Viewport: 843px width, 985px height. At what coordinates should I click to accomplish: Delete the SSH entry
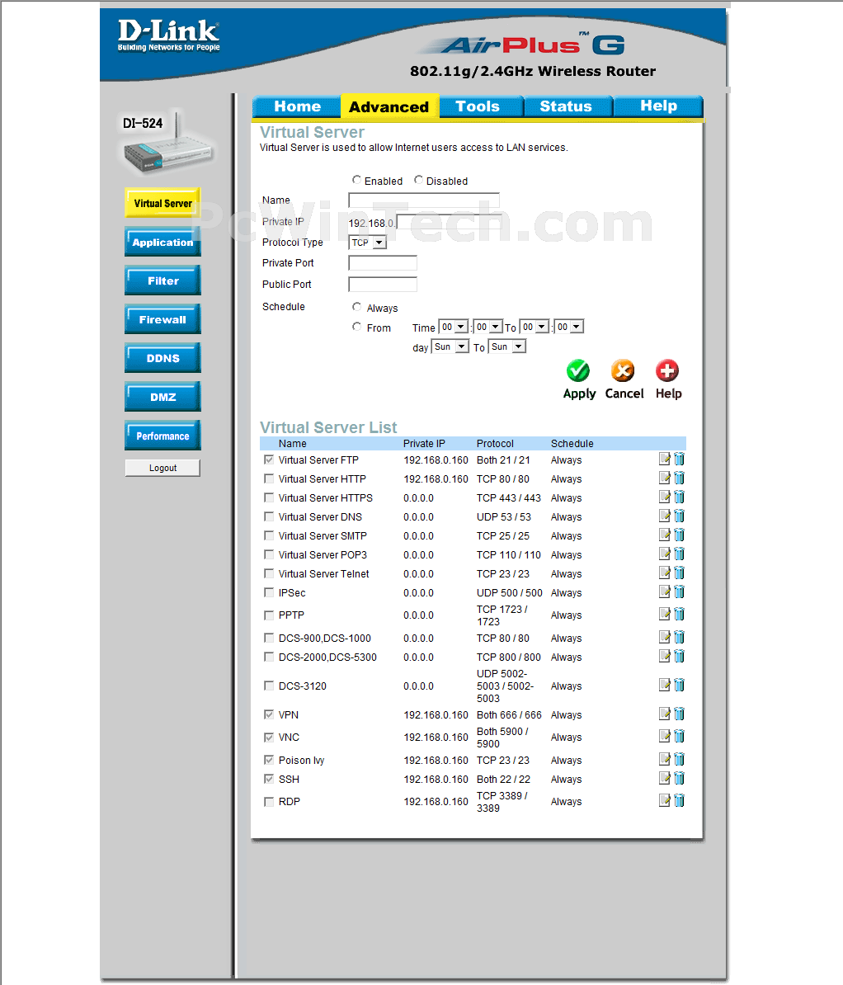coord(679,778)
